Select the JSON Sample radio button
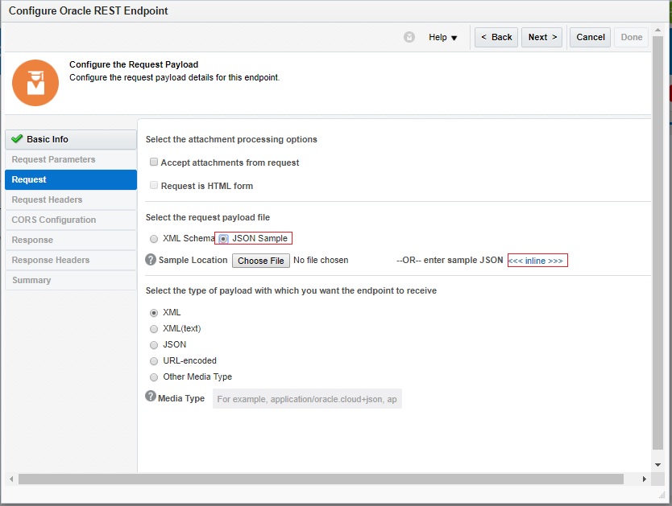 click(x=223, y=239)
